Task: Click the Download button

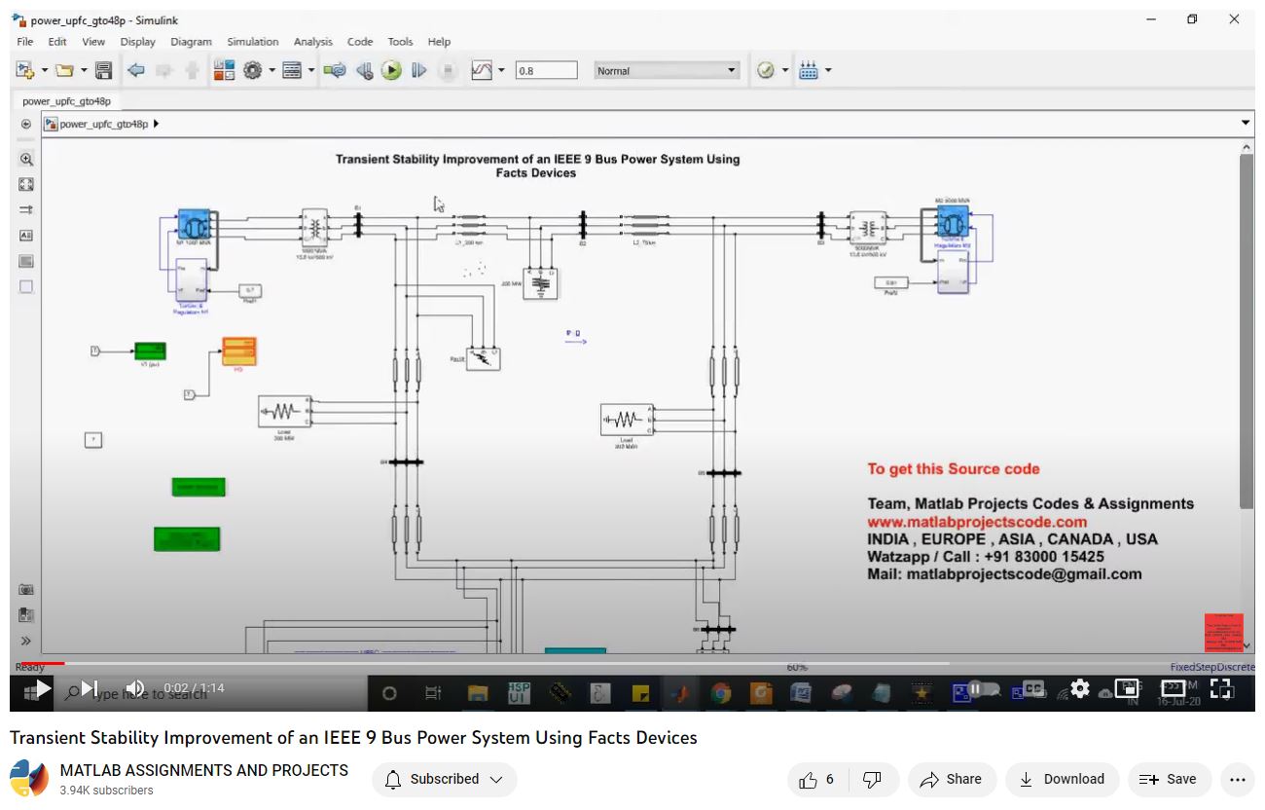Action: pos(1062,779)
